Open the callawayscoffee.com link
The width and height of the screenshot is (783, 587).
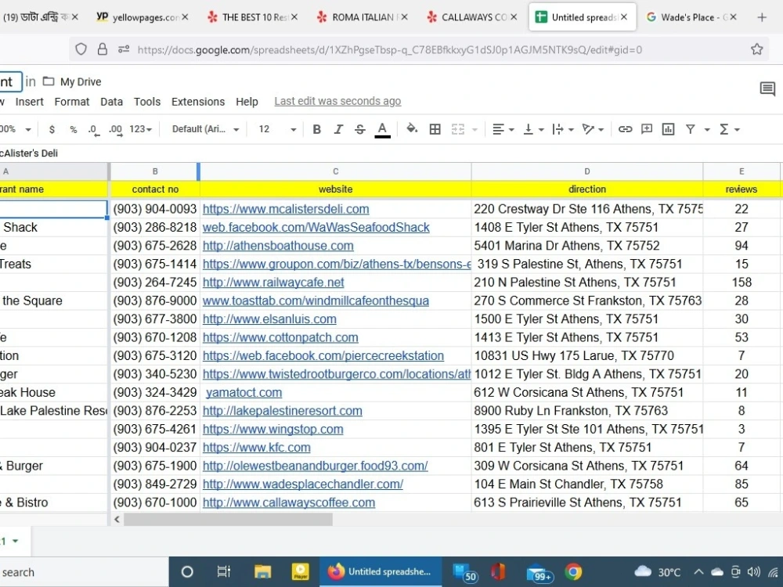click(x=289, y=502)
